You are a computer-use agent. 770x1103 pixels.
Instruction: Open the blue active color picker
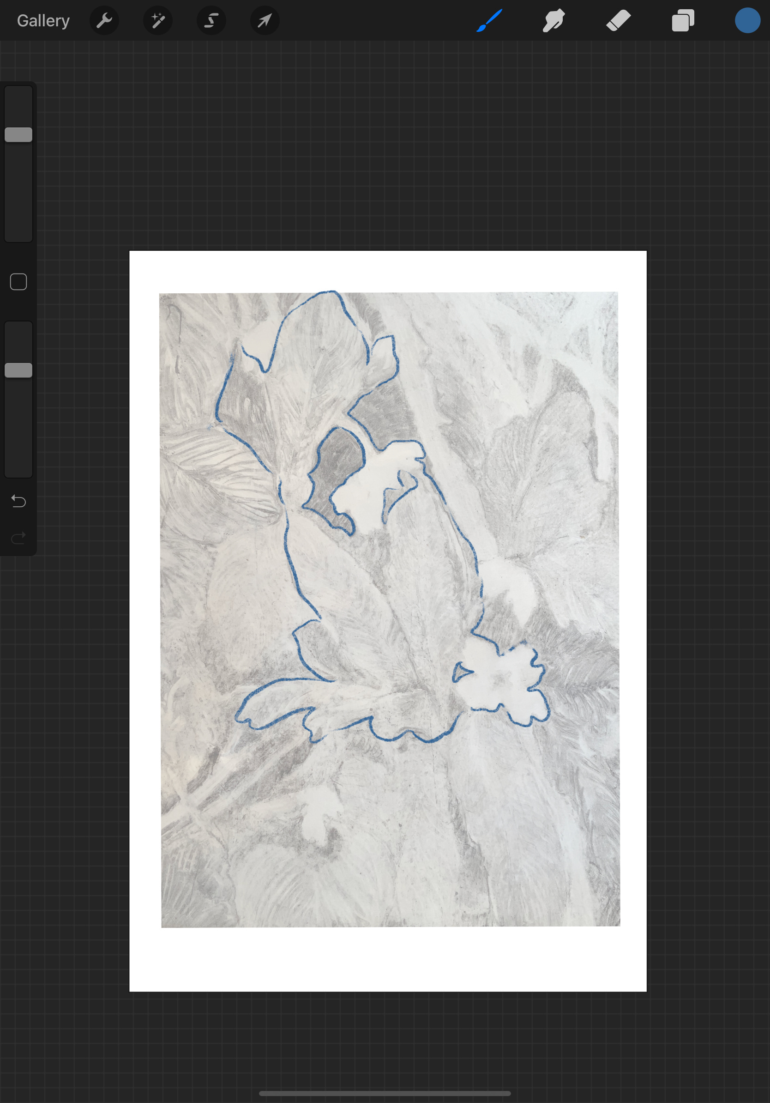(x=747, y=21)
